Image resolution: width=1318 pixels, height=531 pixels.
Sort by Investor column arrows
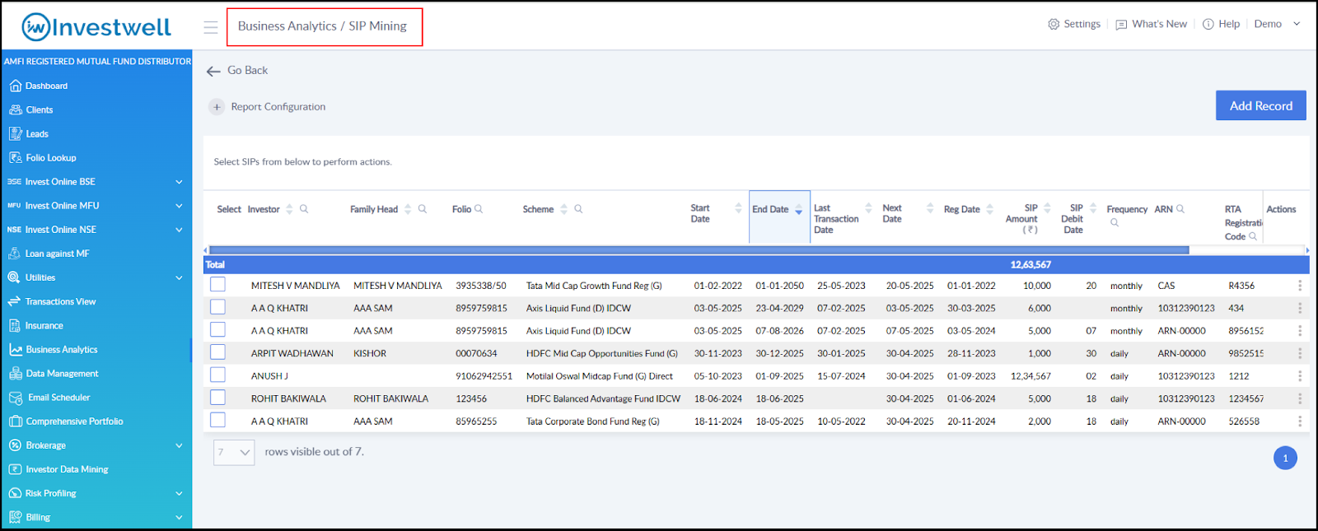[289, 209]
